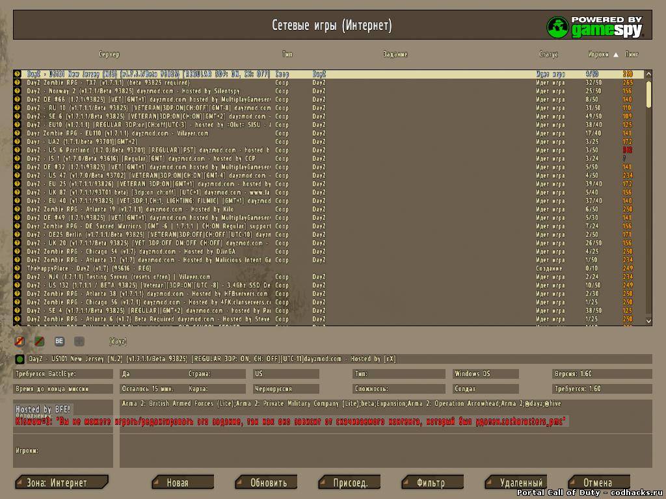
Task: Click the status icon beside the UA2 server
Action: [x=17, y=142]
